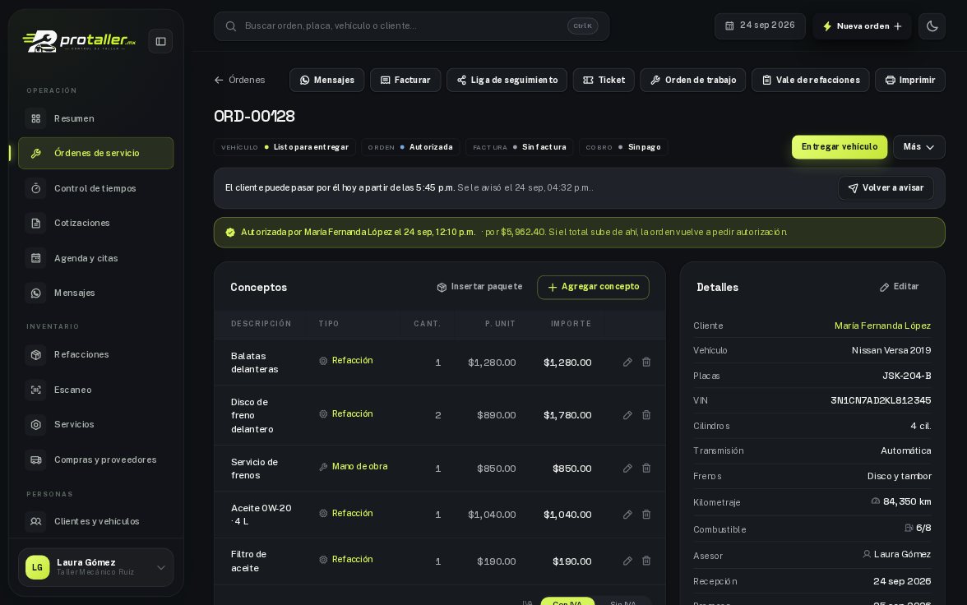Open Clientes y vehículos section
This screenshot has height=605, width=967.
coord(95,521)
